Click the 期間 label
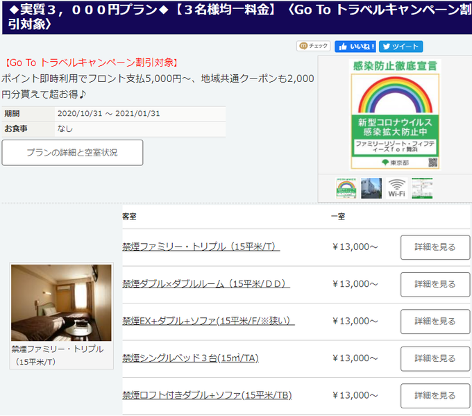This screenshot has height=416, width=472. [12, 114]
